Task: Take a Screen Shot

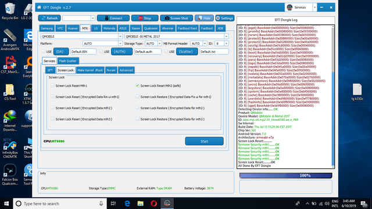Action: point(176,18)
